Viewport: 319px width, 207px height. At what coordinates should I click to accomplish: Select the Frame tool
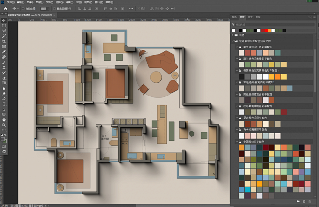tap(4, 47)
